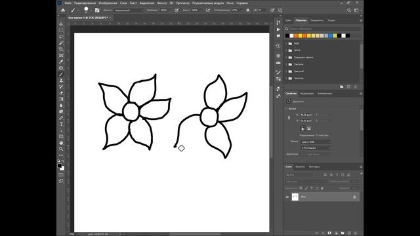Viewport: 420px width, 236px height.
Task: Select the Brush tool in toolbar
Action: (x=61, y=74)
